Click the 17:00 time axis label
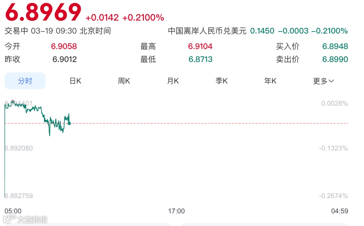The image size is (364, 226). [176, 211]
